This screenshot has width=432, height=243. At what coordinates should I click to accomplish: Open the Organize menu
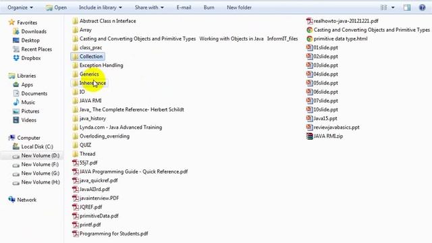coord(20,7)
